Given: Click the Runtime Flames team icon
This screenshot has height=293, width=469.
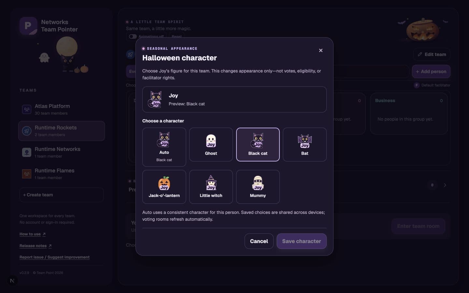Looking at the screenshot, I should tap(27, 174).
